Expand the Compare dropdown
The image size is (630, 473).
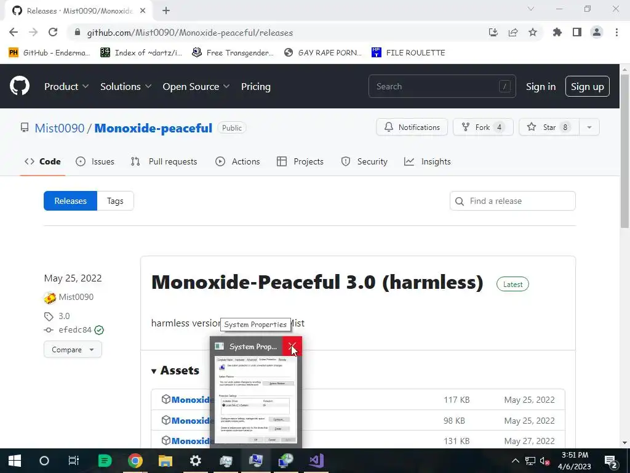click(73, 350)
